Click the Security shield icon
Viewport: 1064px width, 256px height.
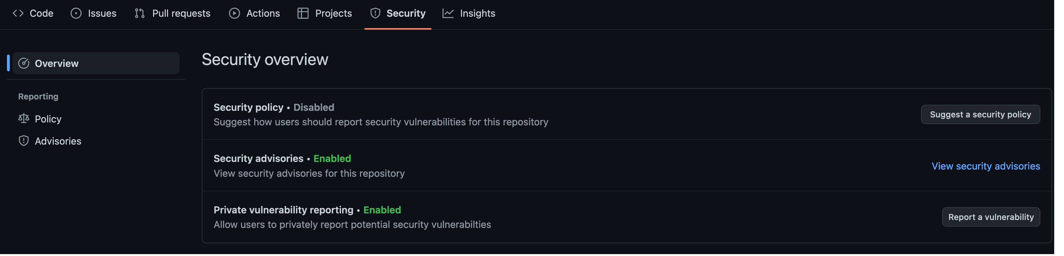374,13
